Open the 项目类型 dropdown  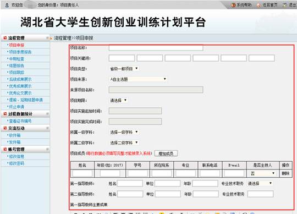pyautogui.click(x=124, y=69)
